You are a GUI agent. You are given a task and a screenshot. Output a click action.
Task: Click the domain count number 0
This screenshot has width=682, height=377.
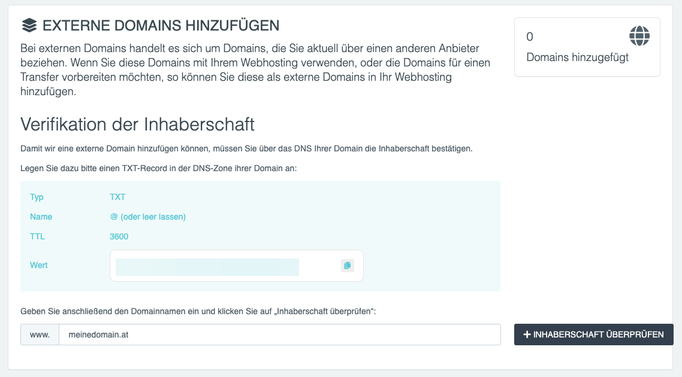point(529,37)
